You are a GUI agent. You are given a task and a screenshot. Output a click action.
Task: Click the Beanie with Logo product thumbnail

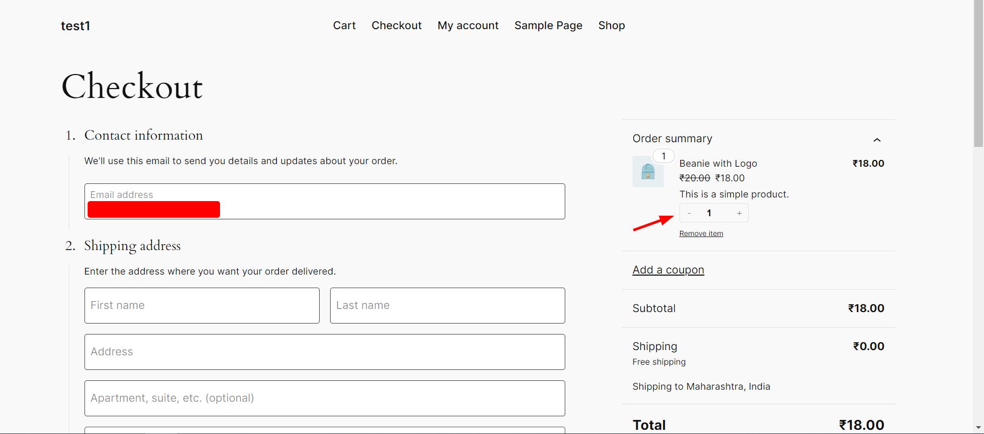pyautogui.click(x=648, y=171)
